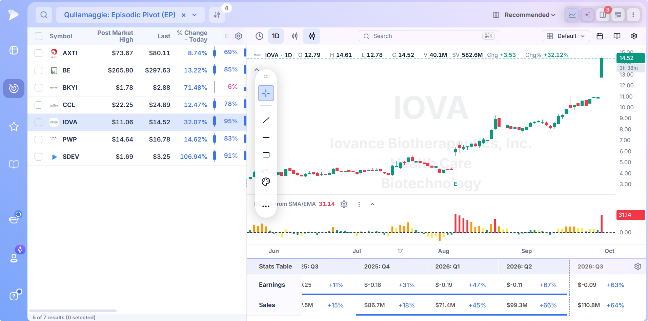Screen dimensions: 648x321
Task: Open chart settings gear icon
Action: point(634,36)
